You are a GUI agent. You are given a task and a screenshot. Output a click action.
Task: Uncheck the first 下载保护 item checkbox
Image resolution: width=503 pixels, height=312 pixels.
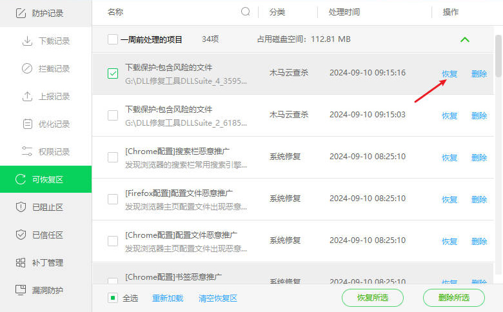coord(113,73)
